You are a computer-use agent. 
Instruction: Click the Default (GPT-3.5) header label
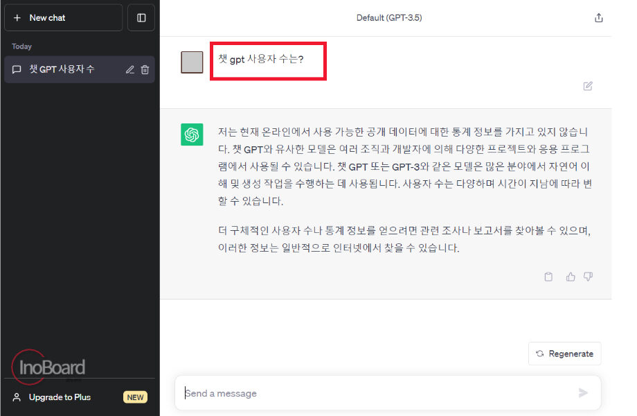tap(389, 18)
